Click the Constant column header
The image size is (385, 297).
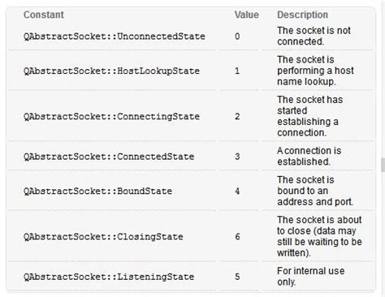point(44,15)
